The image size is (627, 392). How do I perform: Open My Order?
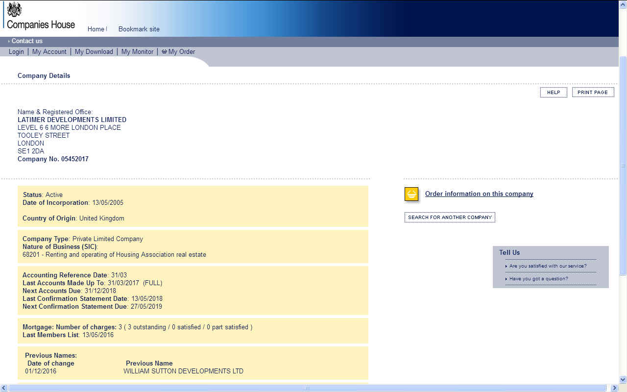coord(182,51)
